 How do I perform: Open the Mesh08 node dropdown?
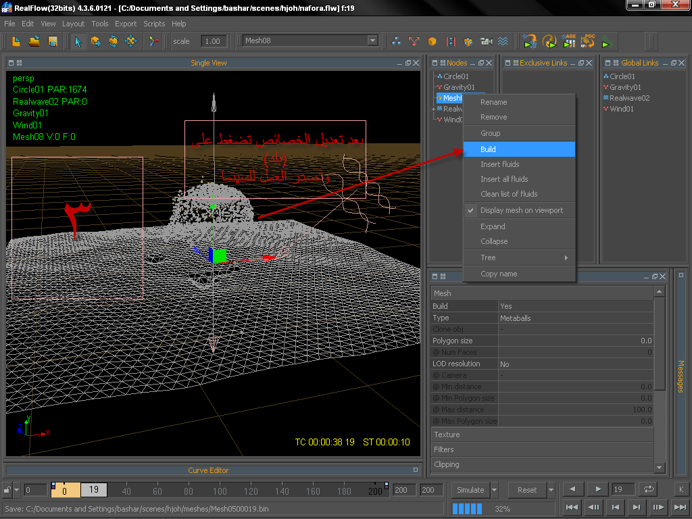[372, 41]
